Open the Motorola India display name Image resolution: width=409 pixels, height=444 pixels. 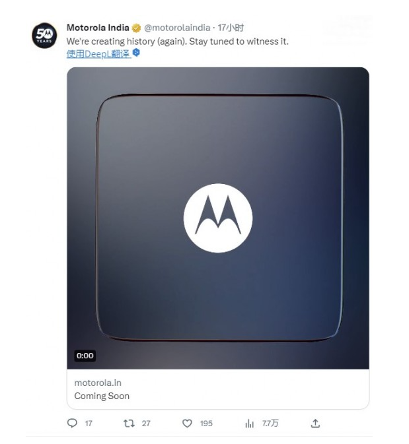click(x=98, y=28)
